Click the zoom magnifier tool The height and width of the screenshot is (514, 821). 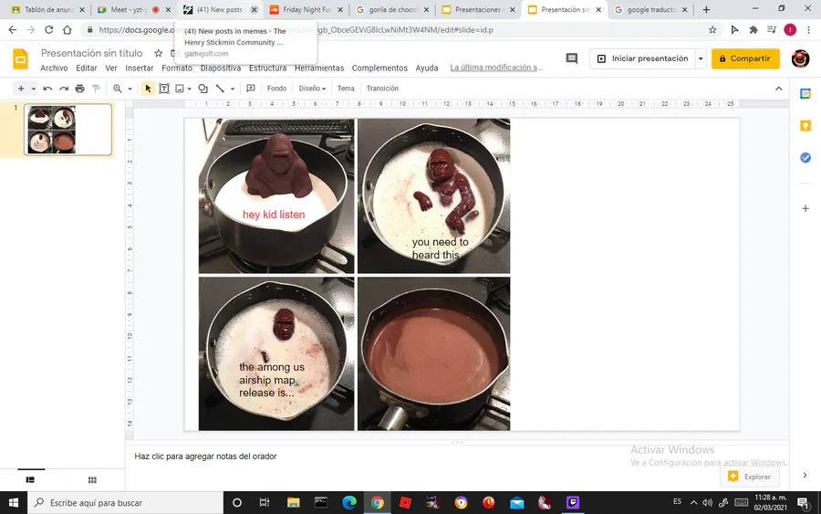[x=118, y=89]
